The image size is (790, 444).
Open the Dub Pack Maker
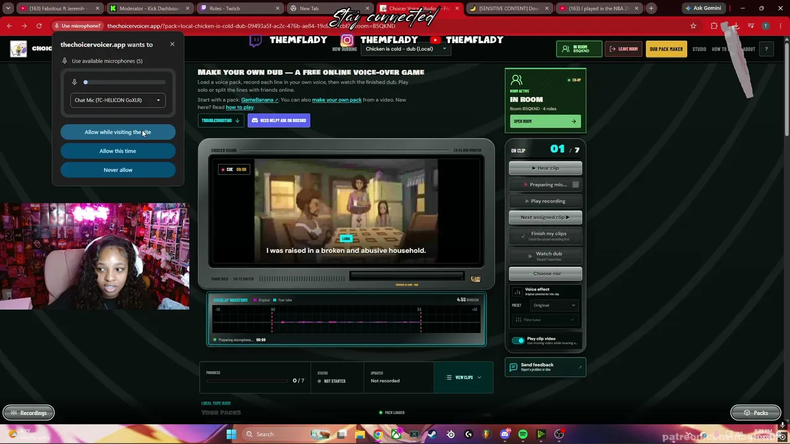click(x=666, y=49)
